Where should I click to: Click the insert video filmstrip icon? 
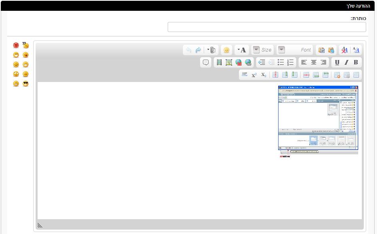tap(219, 62)
